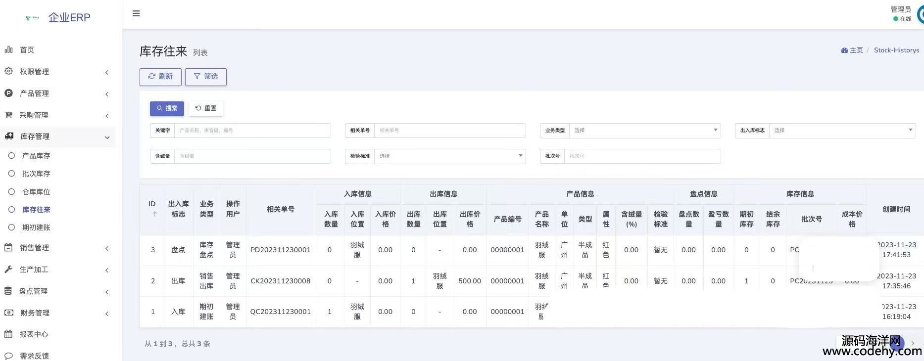Click the 主页 breadcrumb dashboard icon

click(844, 50)
